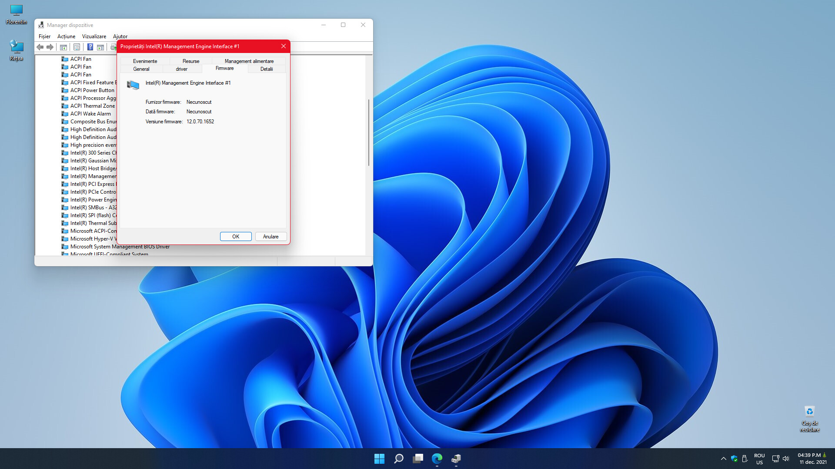Click the Properties sheet toolbar icon

pyautogui.click(x=77, y=47)
